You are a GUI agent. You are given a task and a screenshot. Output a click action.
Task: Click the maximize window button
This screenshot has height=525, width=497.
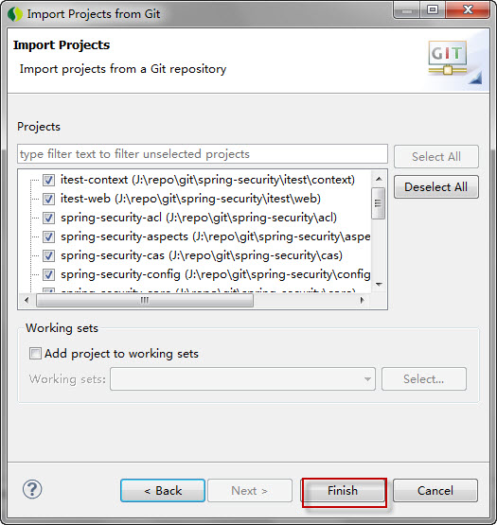[x=432, y=10]
